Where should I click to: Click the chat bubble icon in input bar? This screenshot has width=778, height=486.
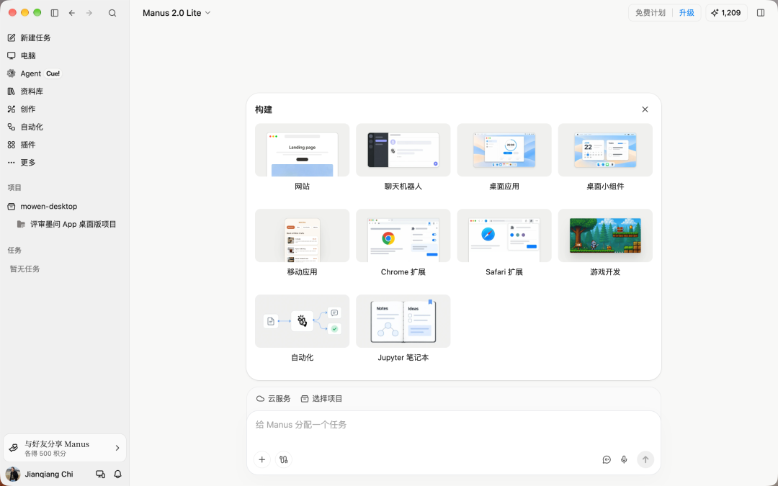tap(607, 459)
